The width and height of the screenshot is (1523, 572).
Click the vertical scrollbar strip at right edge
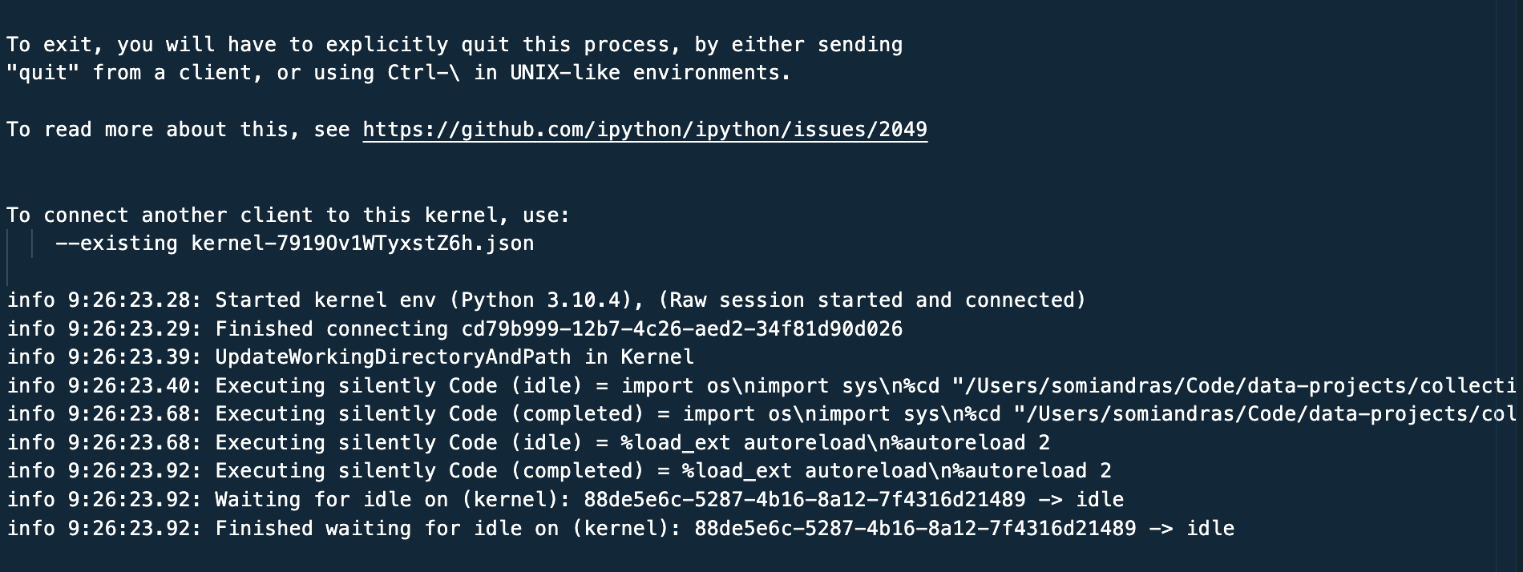pos(1509,286)
